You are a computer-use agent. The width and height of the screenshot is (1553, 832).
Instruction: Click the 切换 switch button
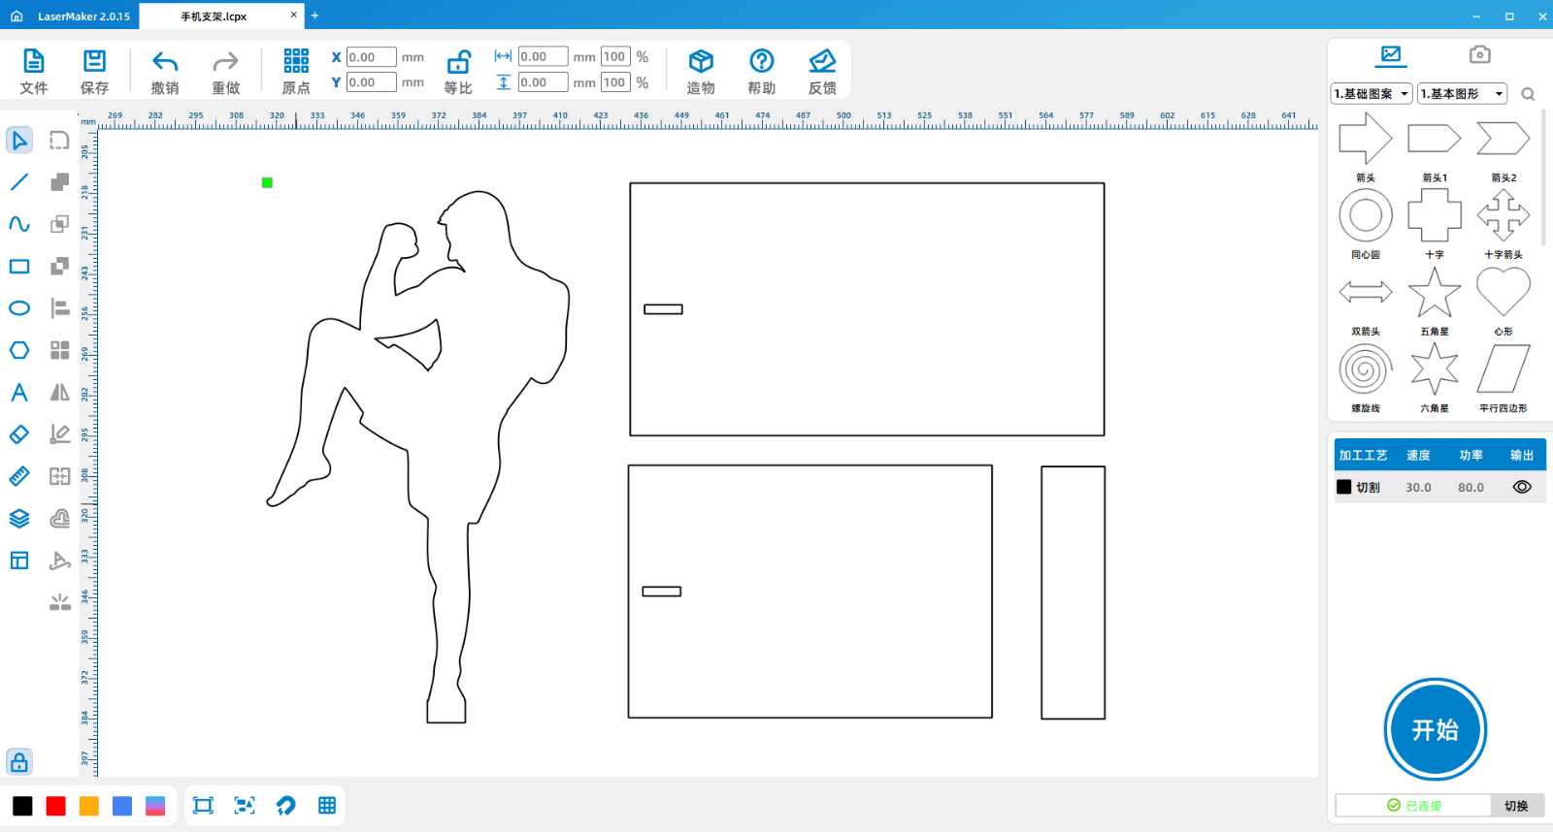[1516, 806]
